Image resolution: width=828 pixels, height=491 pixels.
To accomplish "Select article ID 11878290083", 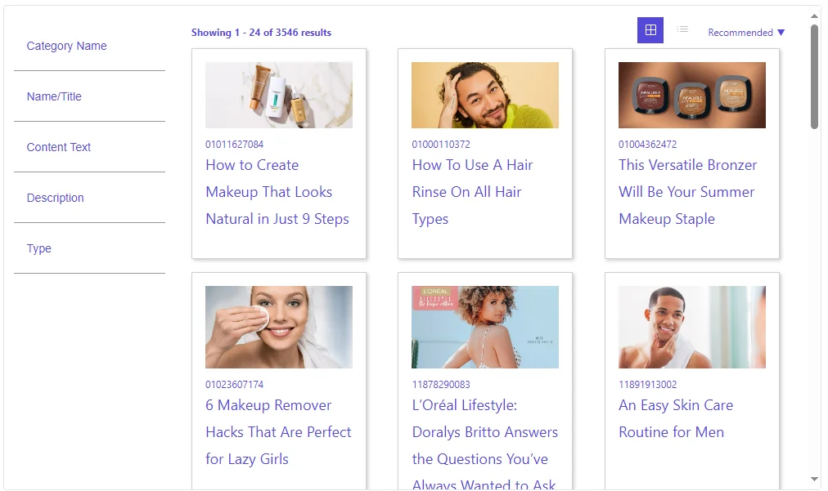I will 441,385.
